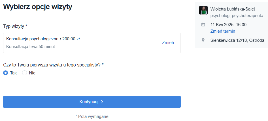The image size is (268, 121).
Task: Click the chevron arrow inside the Kontynuuj button
Action: pyautogui.click(x=102, y=102)
